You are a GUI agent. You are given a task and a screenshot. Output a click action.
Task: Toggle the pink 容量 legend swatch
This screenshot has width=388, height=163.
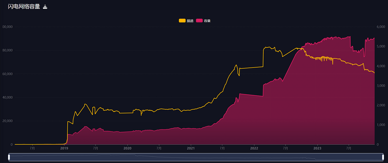(199, 21)
